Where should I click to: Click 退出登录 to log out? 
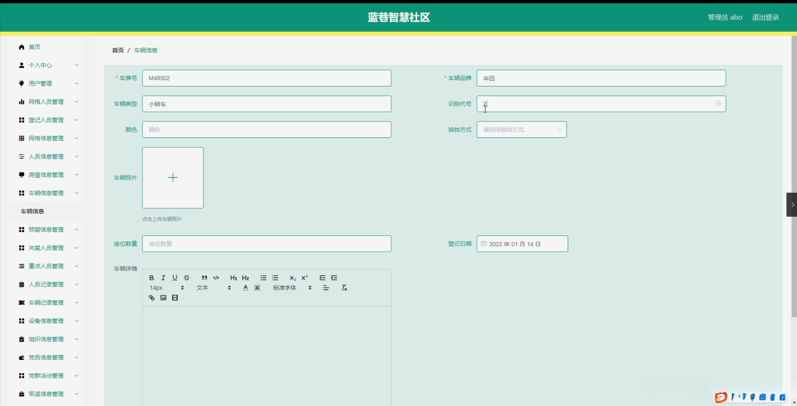tap(765, 17)
